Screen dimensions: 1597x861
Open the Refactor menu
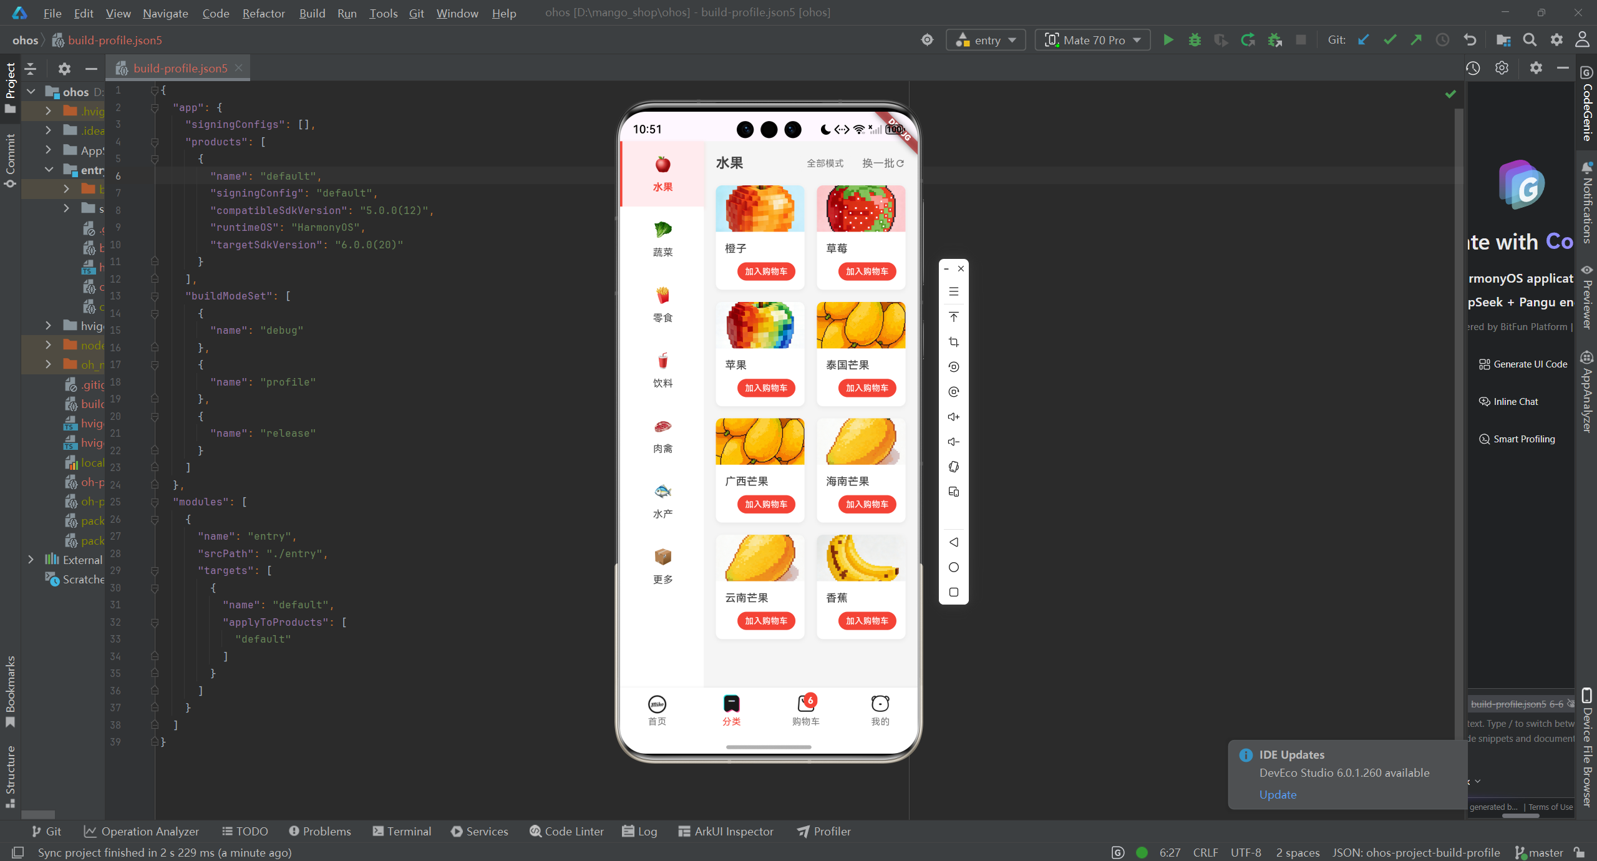tap(263, 13)
